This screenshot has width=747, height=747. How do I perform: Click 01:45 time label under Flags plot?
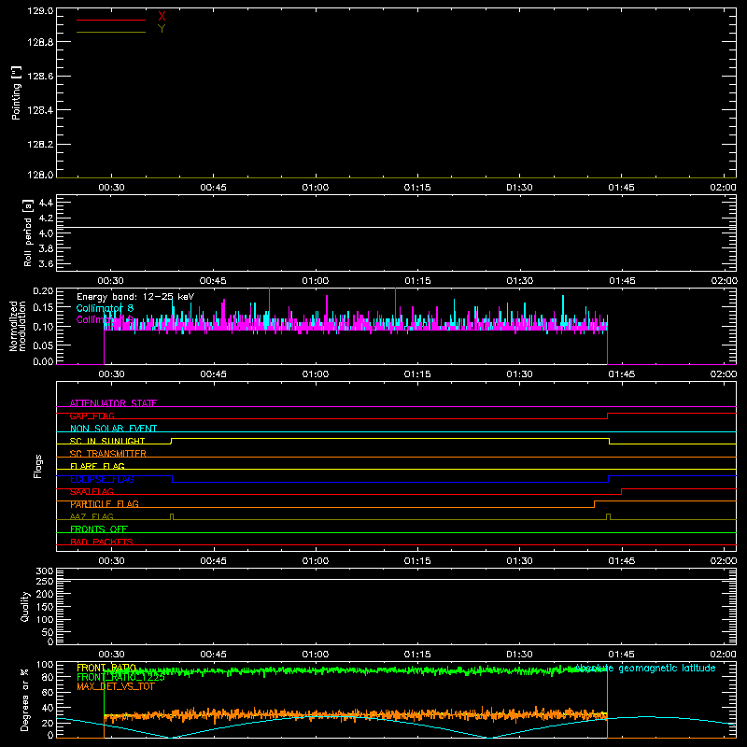coord(622,561)
